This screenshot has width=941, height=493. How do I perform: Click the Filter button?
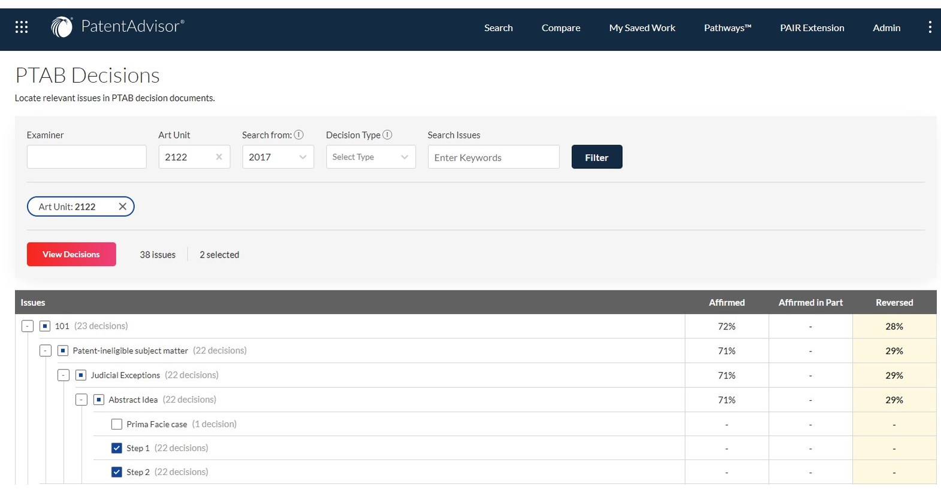(596, 157)
